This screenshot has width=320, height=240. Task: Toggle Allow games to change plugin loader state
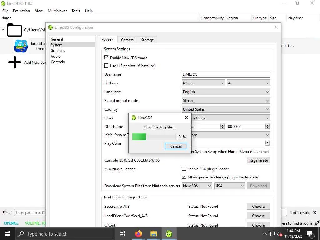[184, 177]
